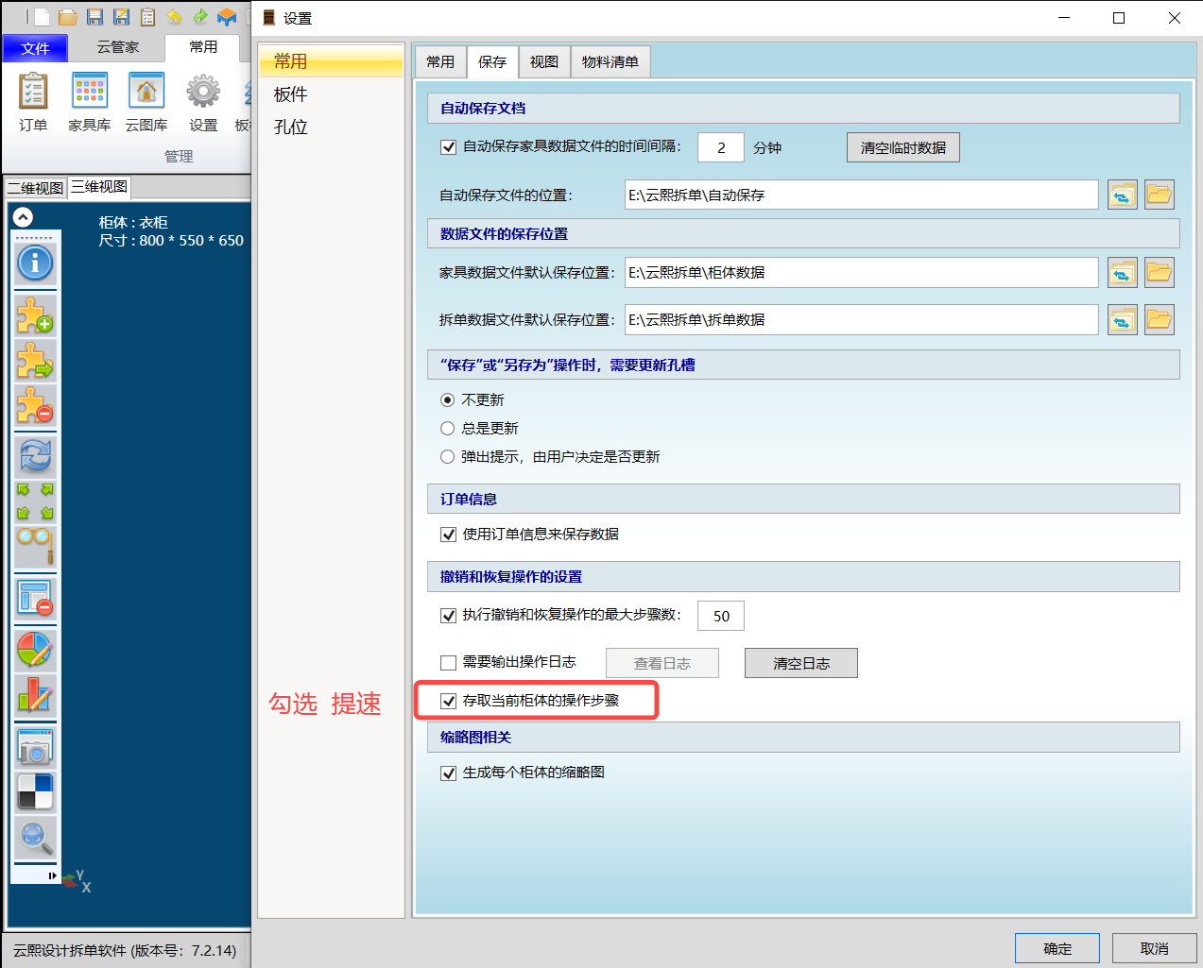
Task: Toggle 生成每个柜体的缩略图 checkbox
Action: [x=449, y=773]
